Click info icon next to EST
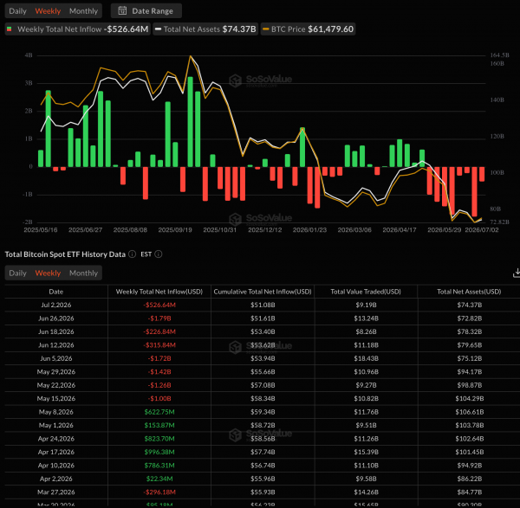 coord(159,254)
